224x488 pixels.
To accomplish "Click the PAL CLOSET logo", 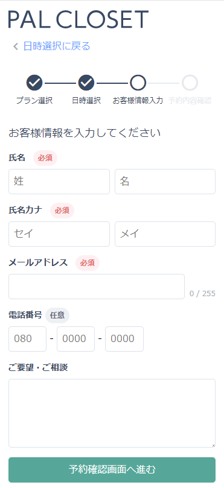I will pyautogui.click(x=78, y=19).
